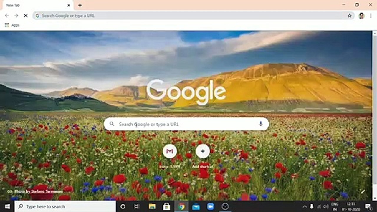
Task: Go forward using the forward arrow
Action: click(x=16, y=16)
